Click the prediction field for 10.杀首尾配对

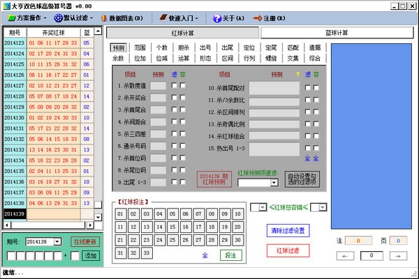(x=274, y=88)
